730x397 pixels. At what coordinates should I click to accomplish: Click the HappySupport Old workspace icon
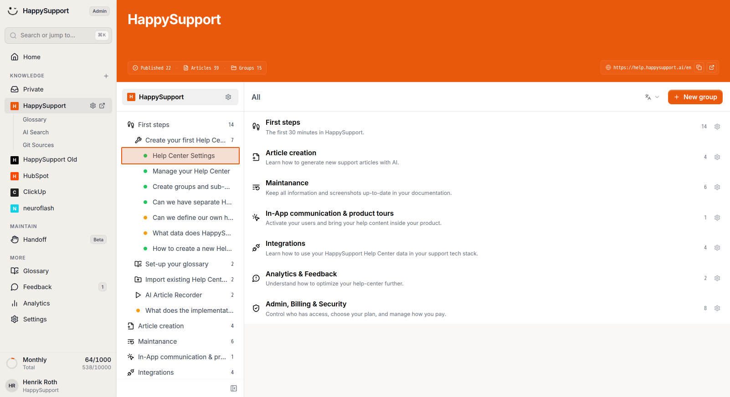15,160
